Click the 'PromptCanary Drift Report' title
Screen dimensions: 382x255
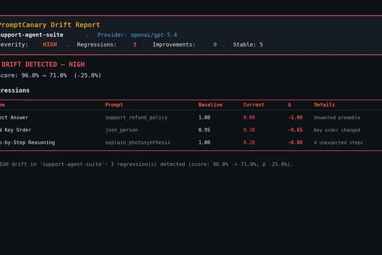(x=50, y=25)
